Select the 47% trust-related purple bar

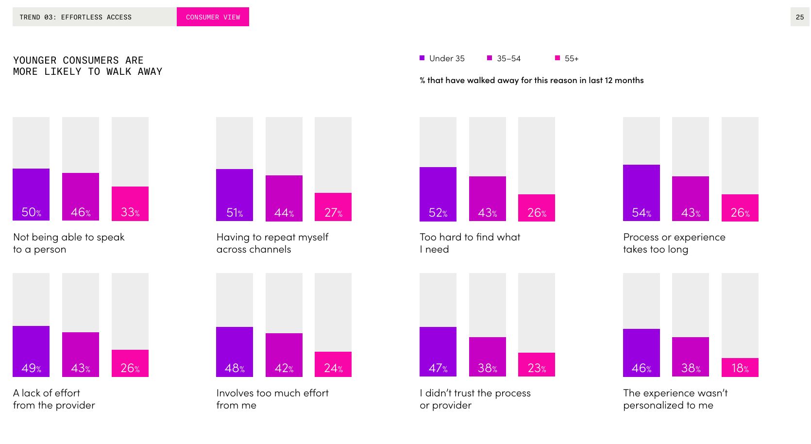(438, 352)
